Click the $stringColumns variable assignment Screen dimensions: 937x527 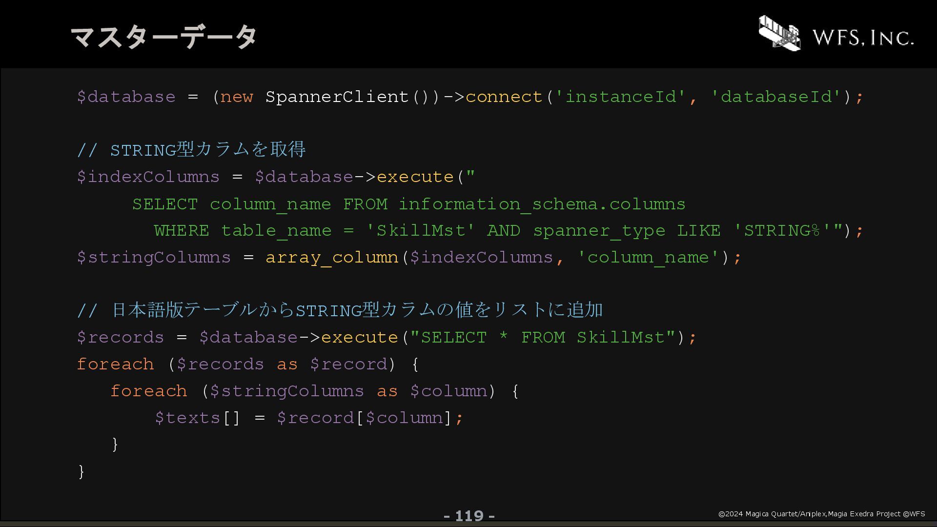154,257
